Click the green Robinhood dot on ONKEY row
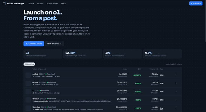 [x=47, y=99]
